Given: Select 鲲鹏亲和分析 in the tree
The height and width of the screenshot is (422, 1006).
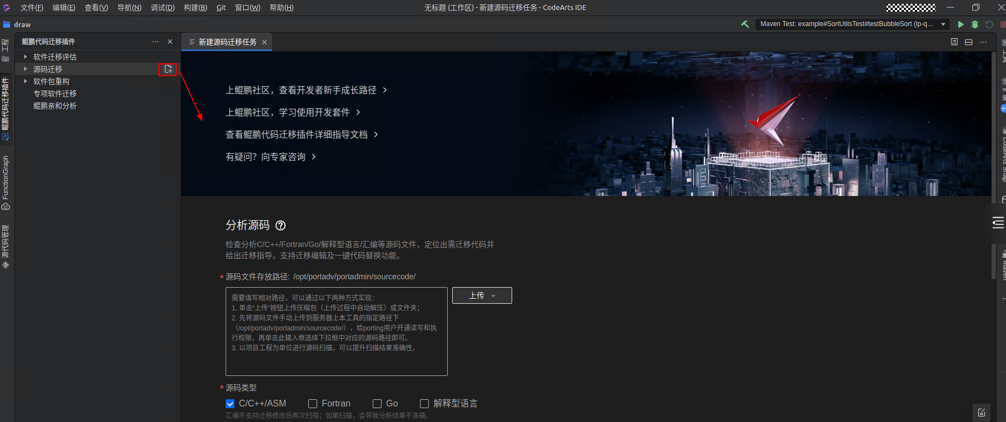Looking at the screenshot, I should 55,106.
